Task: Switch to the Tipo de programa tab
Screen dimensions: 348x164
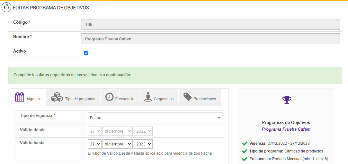Action: click(74, 97)
